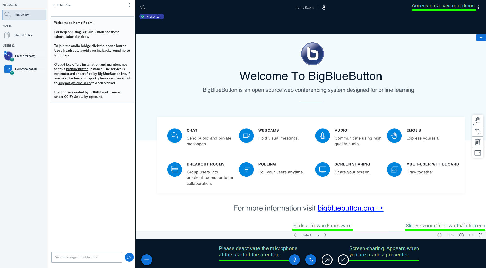The height and width of the screenshot is (268, 486).
Task: Undo the last whiteboard annotation
Action: 478,131
